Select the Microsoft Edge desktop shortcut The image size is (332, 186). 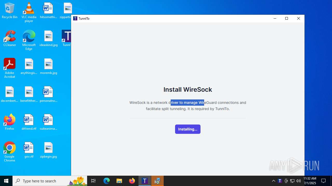pyautogui.click(x=29, y=40)
